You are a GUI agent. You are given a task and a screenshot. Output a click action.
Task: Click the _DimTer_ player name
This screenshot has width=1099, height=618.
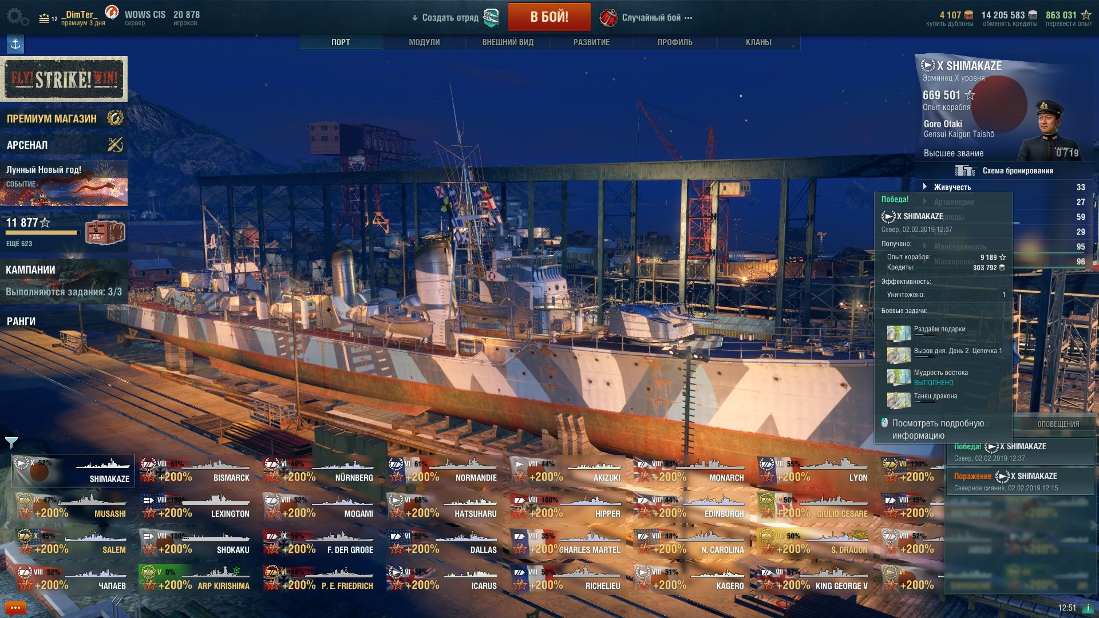79,14
